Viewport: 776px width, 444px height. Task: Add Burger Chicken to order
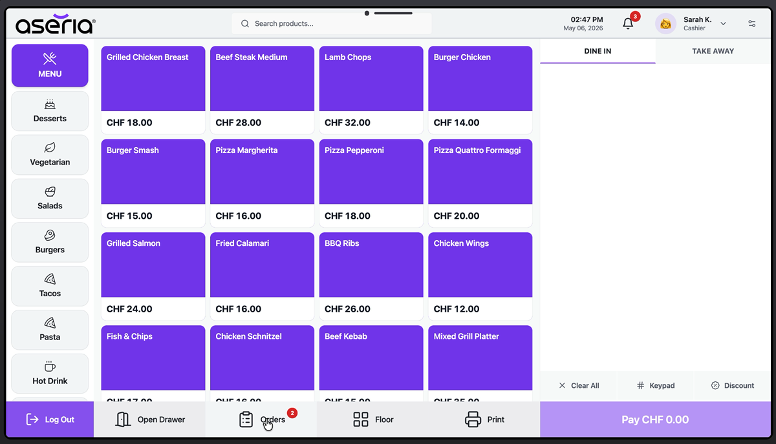click(x=480, y=90)
